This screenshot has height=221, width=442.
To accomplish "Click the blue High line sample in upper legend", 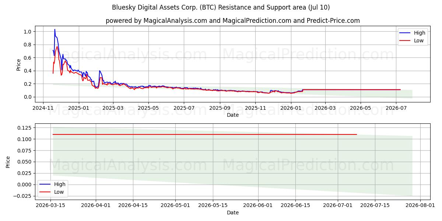I will [x=405, y=33].
